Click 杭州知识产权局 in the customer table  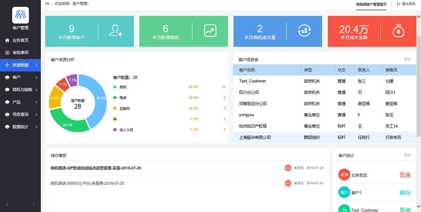click(253, 126)
